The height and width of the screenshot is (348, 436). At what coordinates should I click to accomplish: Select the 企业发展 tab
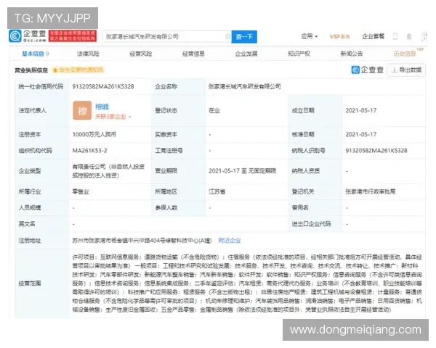coord(246,54)
